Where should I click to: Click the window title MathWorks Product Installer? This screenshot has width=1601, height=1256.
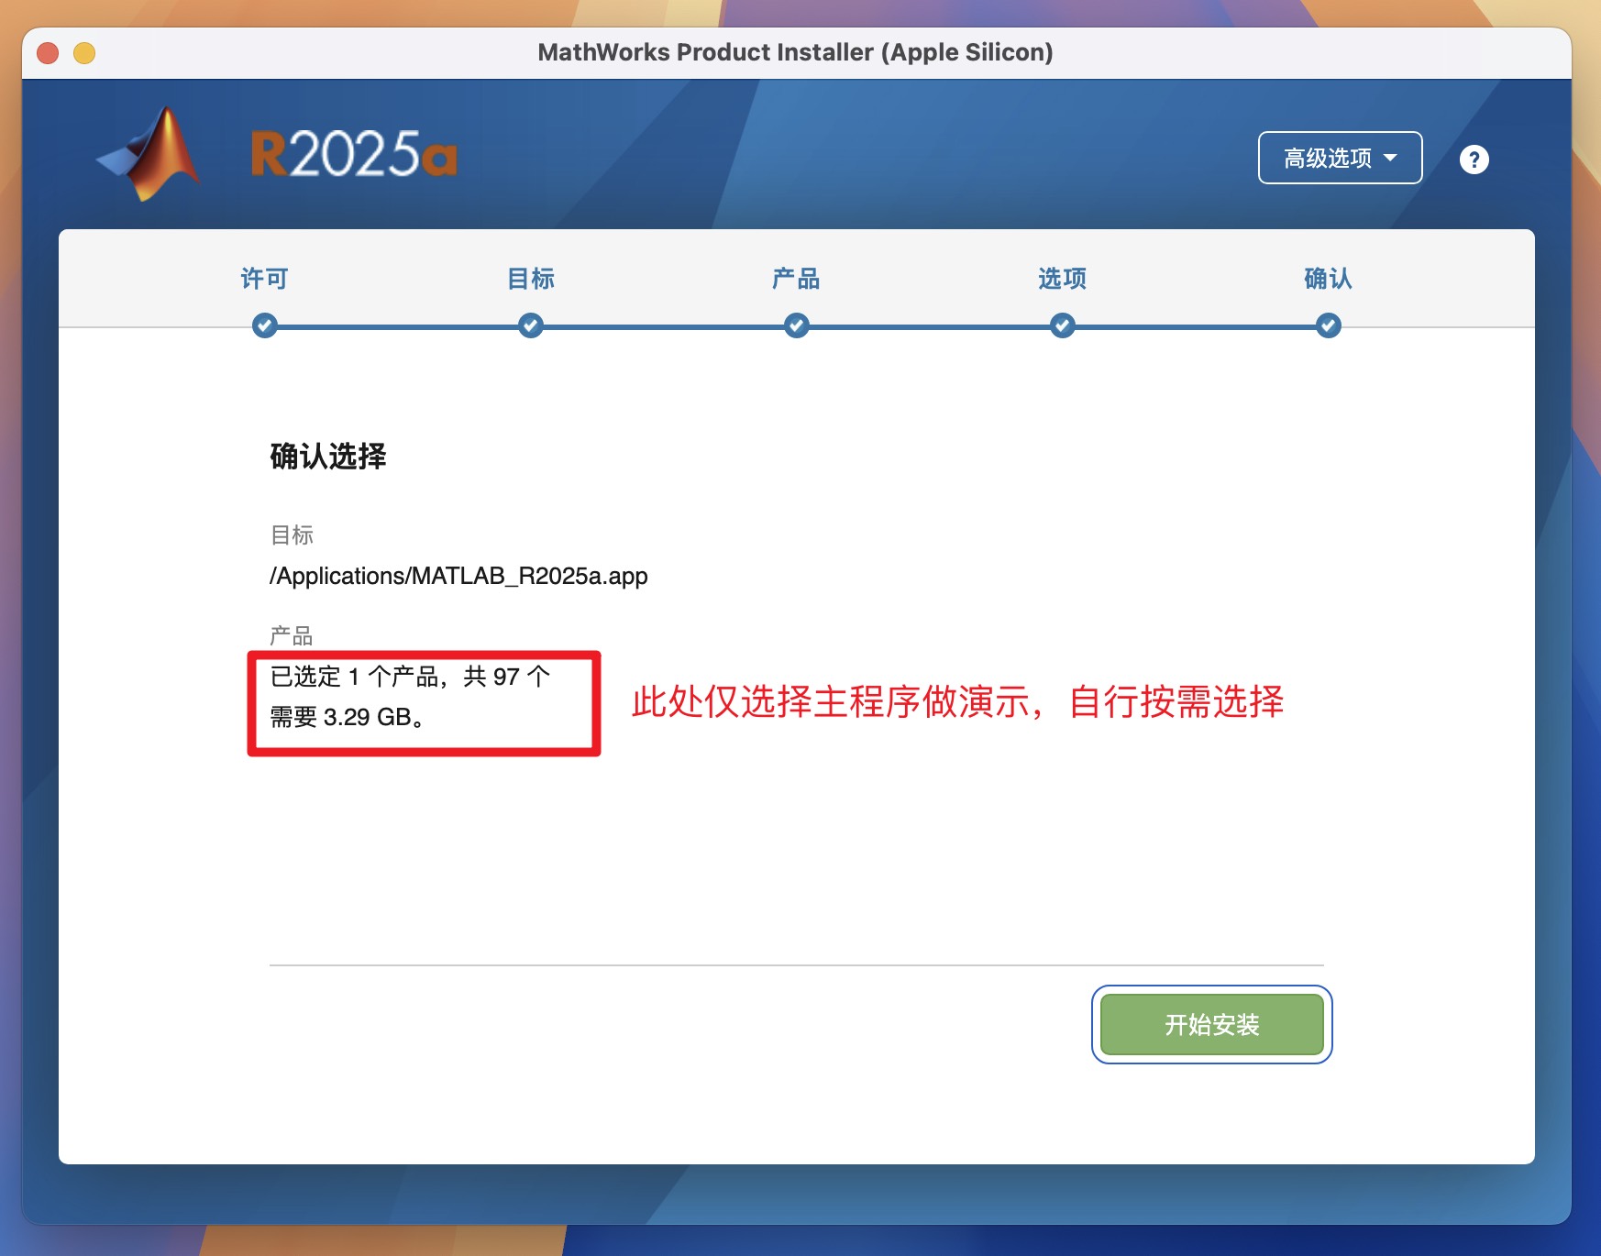coord(795,52)
